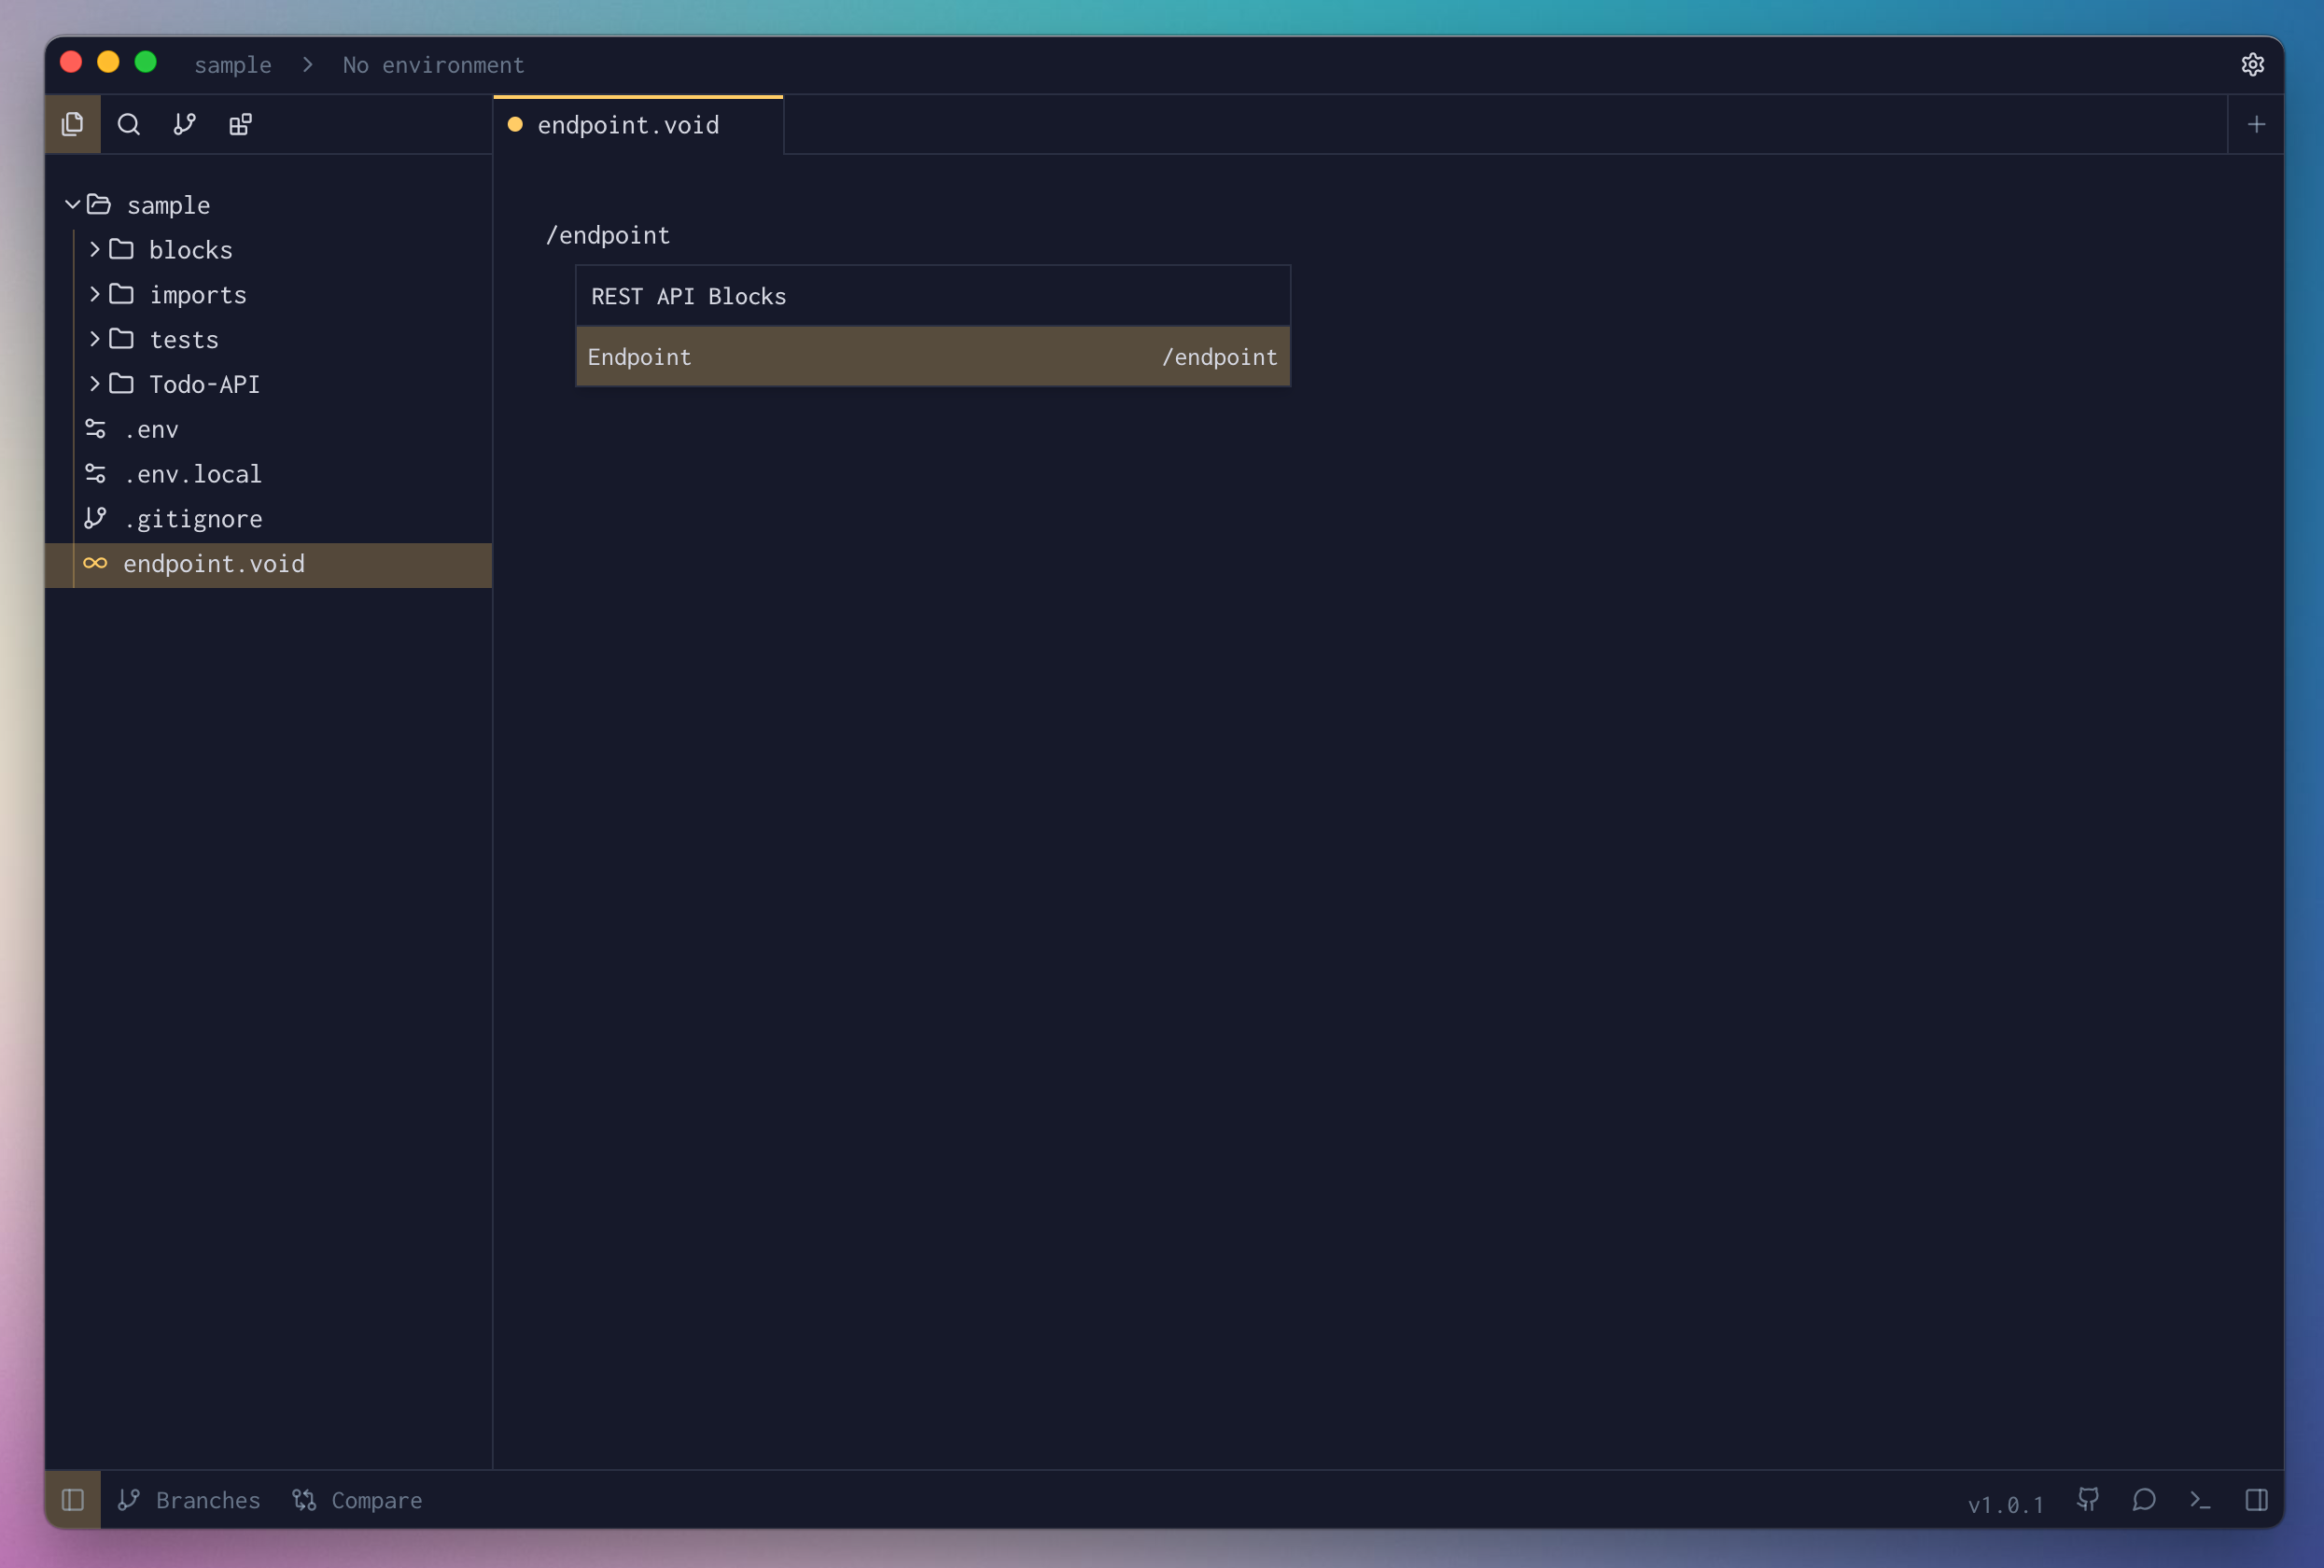Add a new tab with plus

(2256, 124)
